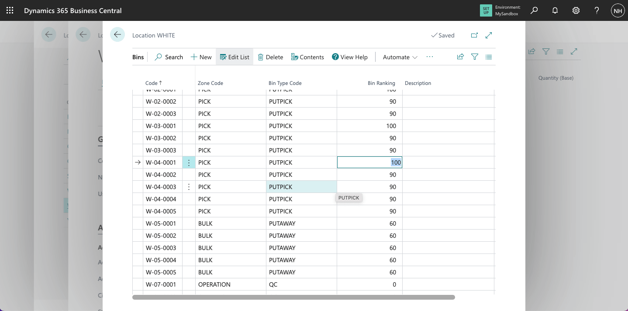Open View Help link
The height and width of the screenshot is (311, 628).
pos(349,57)
